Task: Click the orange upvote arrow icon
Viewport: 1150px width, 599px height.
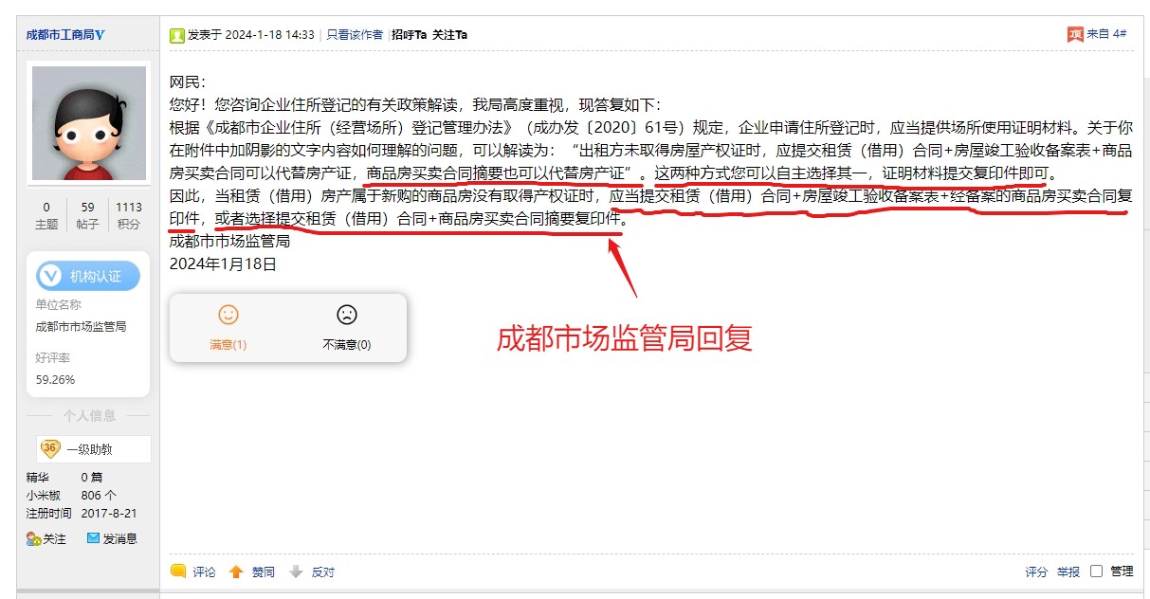Action: coord(236,572)
